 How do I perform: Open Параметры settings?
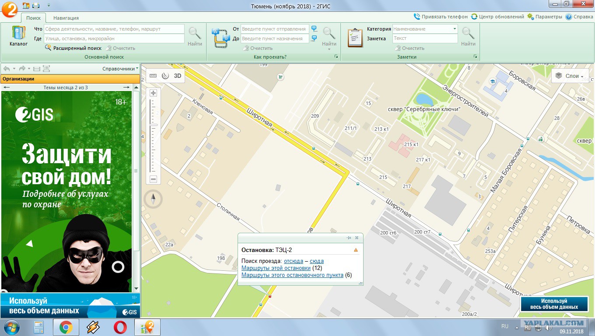[545, 17]
